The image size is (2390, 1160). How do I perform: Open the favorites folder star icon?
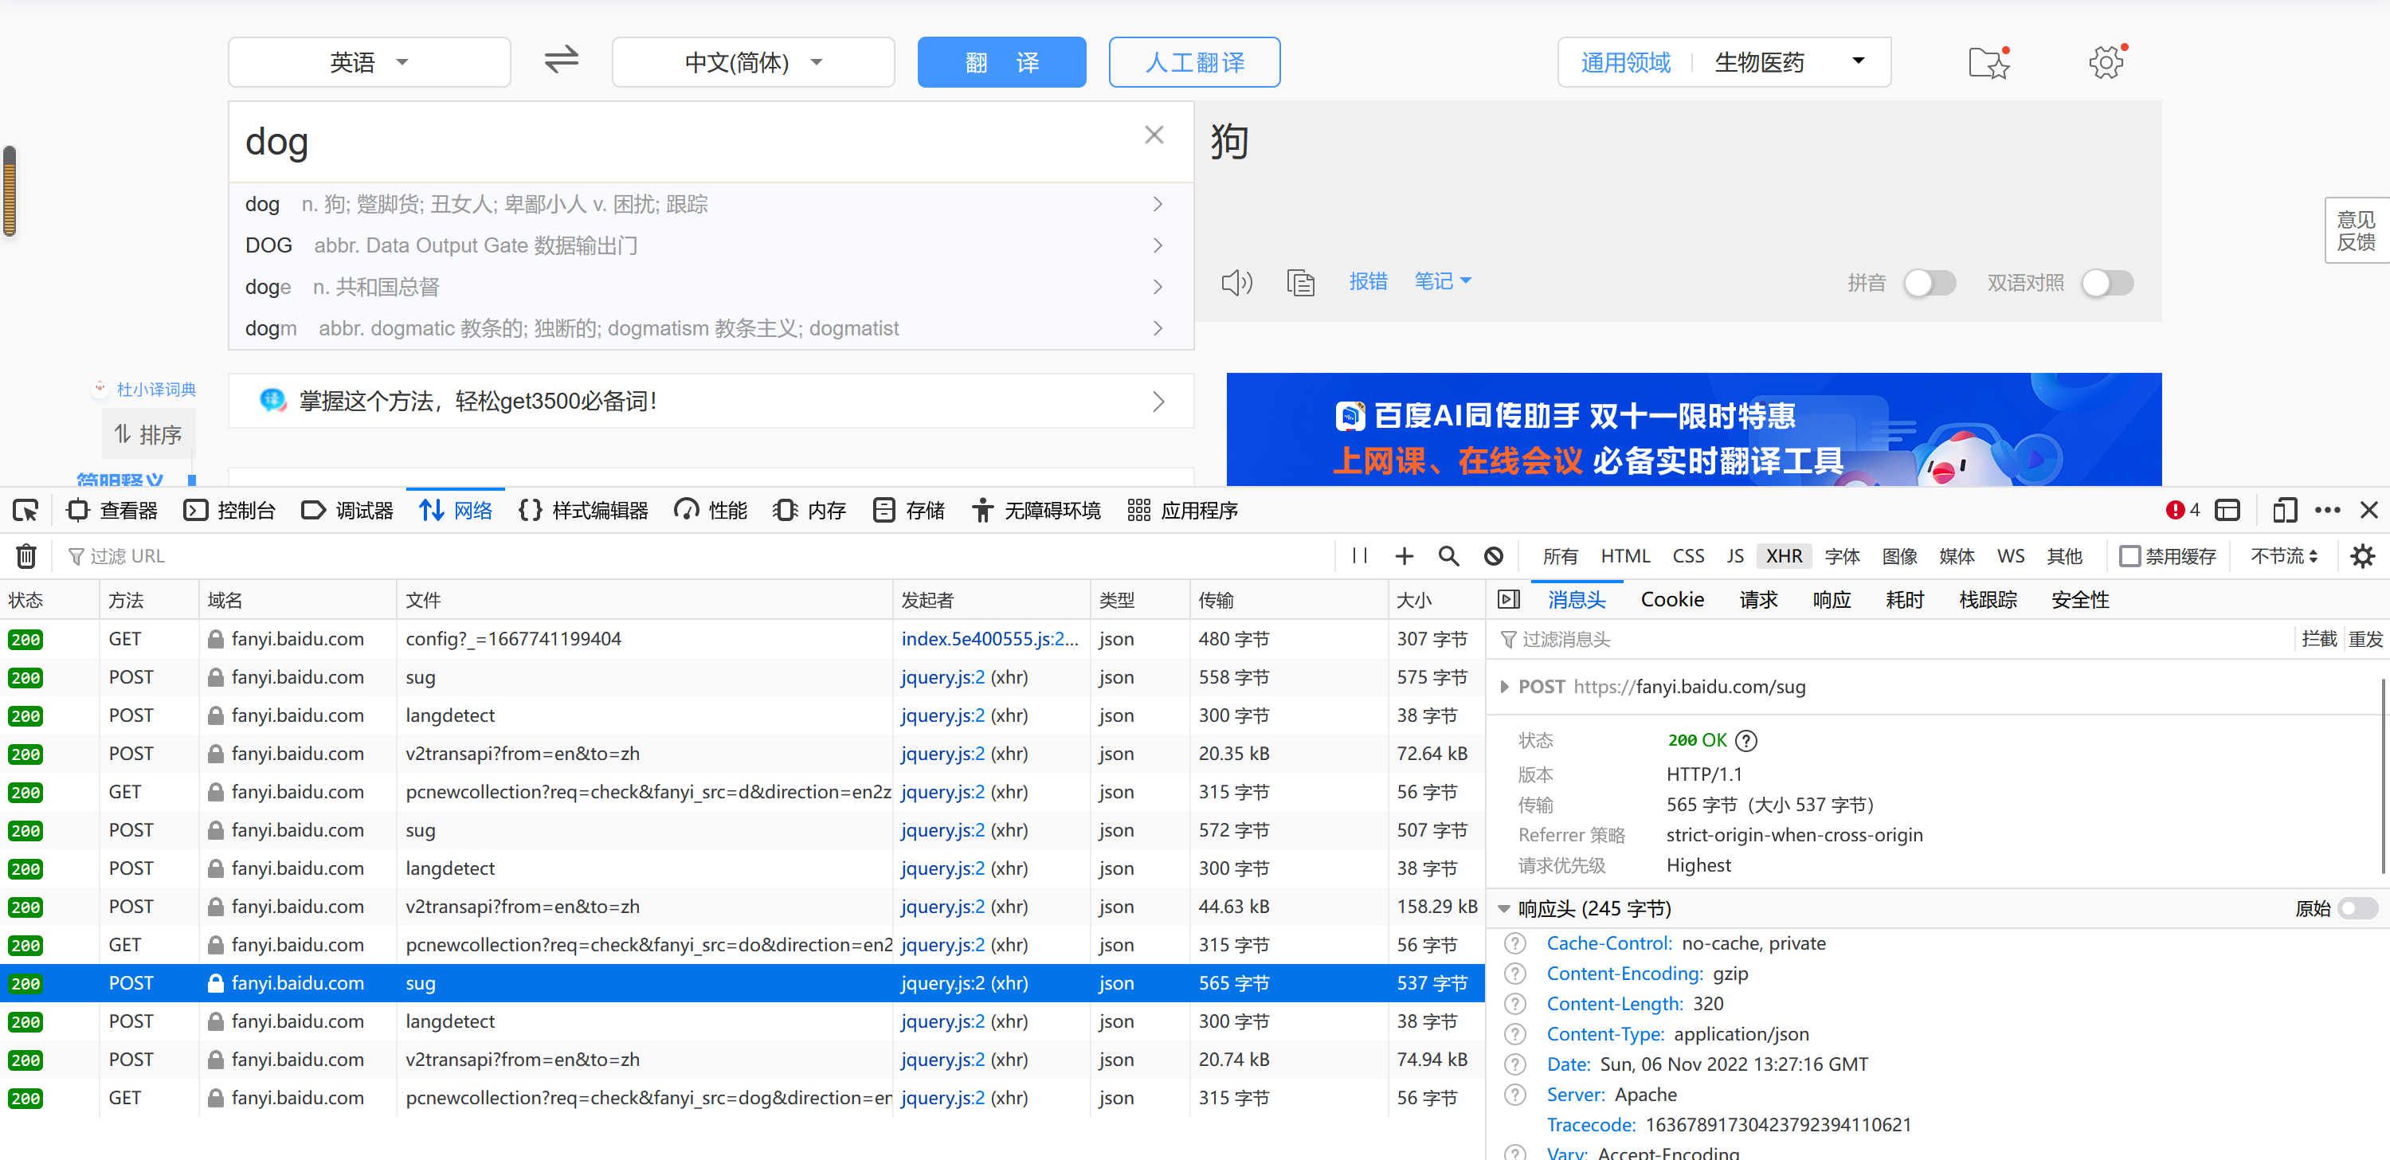(1988, 62)
